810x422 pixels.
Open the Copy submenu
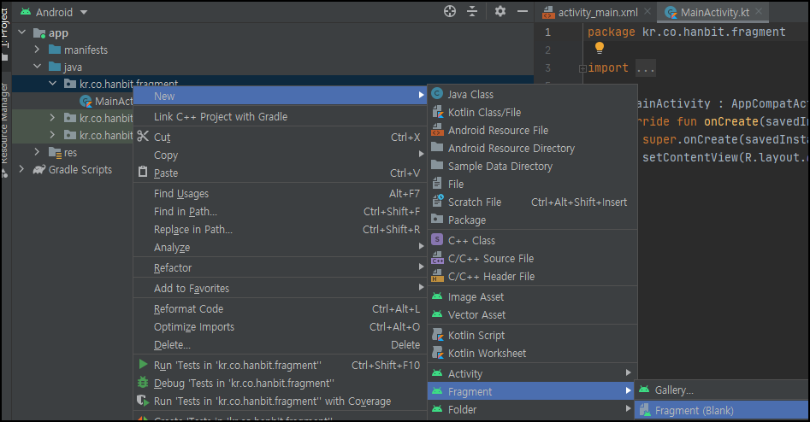[x=280, y=155]
